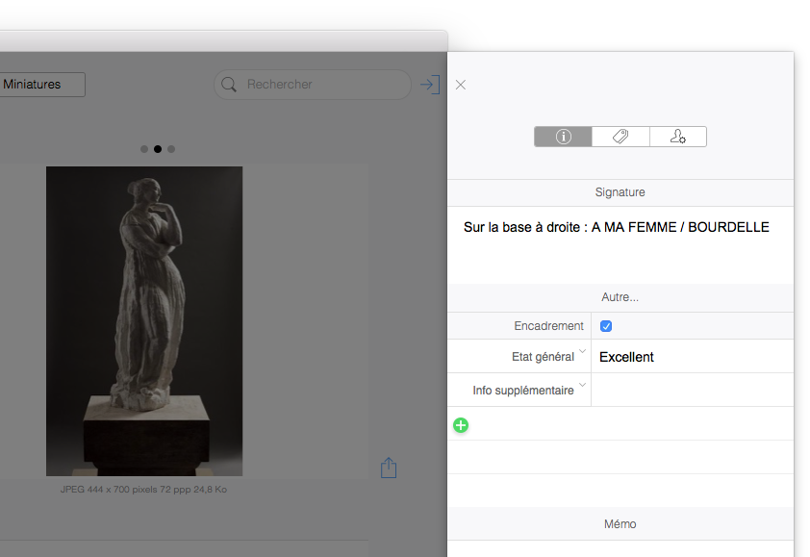Close the info panel with the X
This screenshot has width=810, height=557.
click(x=461, y=85)
